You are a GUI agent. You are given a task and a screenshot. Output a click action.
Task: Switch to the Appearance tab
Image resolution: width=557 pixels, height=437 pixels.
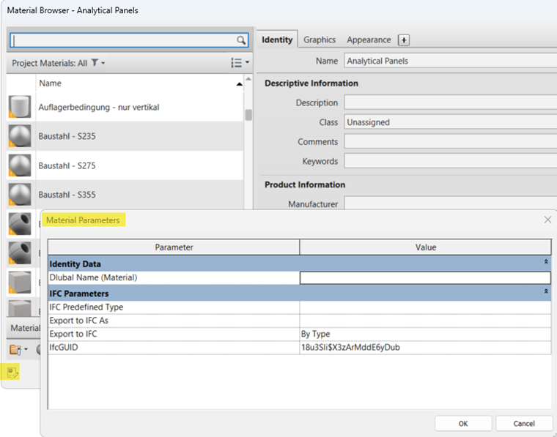pyautogui.click(x=369, y=40)
